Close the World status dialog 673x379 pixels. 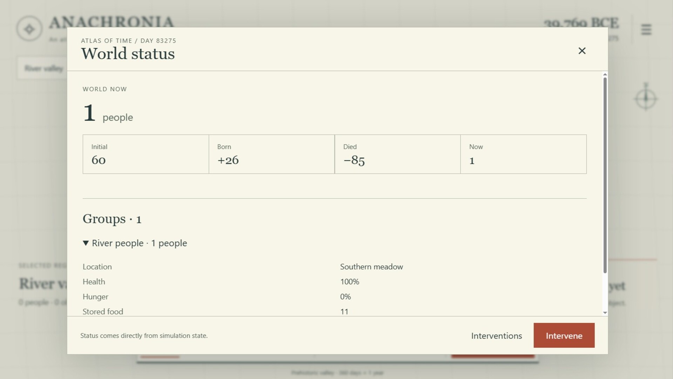point(582,51)
